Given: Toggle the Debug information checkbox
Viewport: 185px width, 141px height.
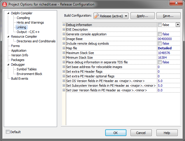Looking at the screenshot, I should (x=160, y=25).
